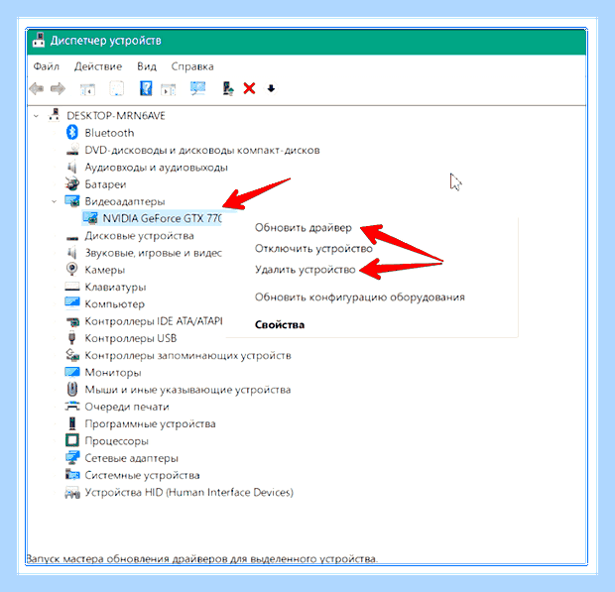Viewport: 615px width, 592px height.
Task: Expand the Клавиатуры category
Action: (x=55, y=287)
